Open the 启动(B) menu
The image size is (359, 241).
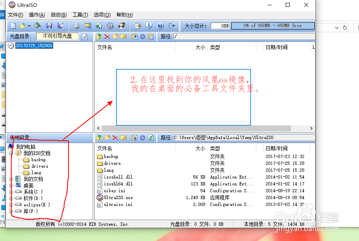click(58, 15)
